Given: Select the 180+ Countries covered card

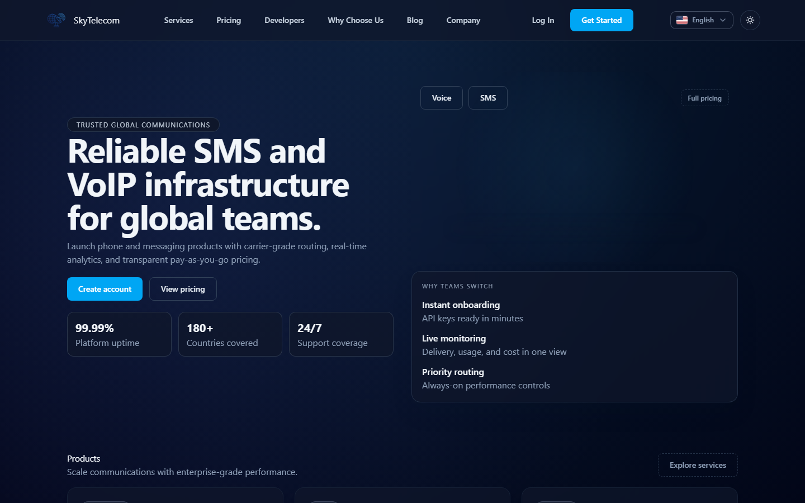Looking at the screenshot, I should click(230, 334).
